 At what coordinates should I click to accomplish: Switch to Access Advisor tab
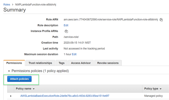[81, 63]
